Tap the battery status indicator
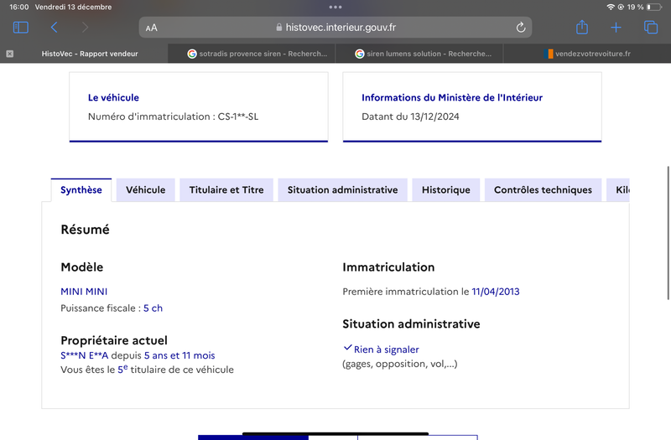This screenshot has width=671, height=440. [x=654, y=7]
